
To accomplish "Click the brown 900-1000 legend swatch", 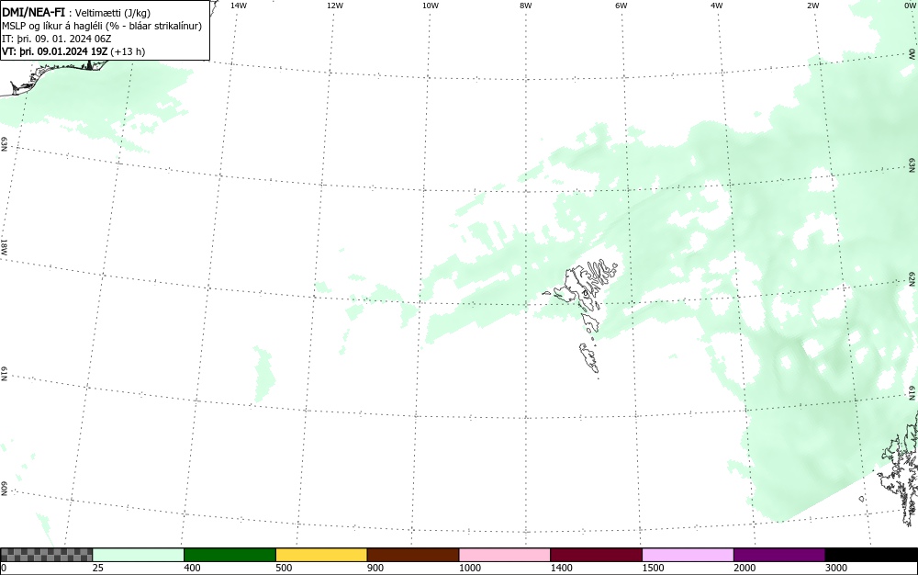I will tap(413, 555).
